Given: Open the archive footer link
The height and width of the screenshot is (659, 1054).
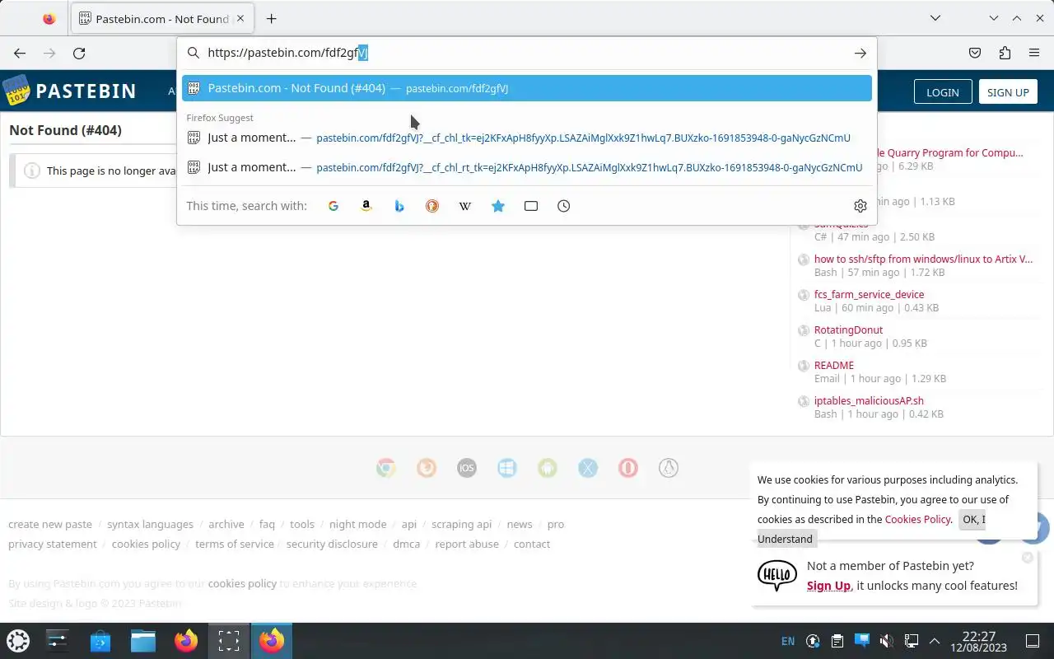Looking at the screenshot, I should click(x=226, y=524).
